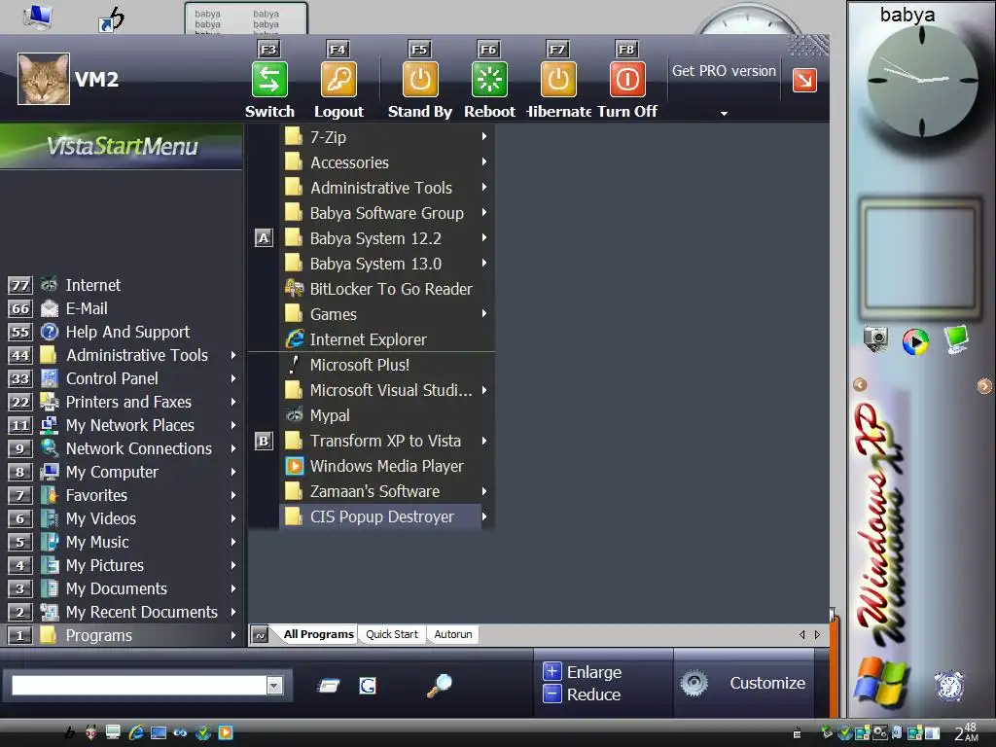Select the All Programs tab
The image size is (996, 747).
tap(318, 634)
